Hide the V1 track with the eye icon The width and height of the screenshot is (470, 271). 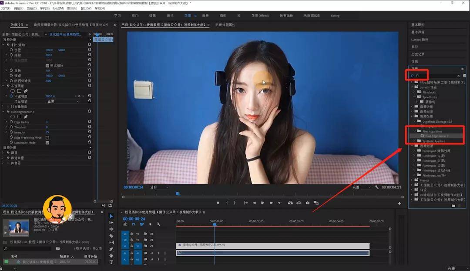[x=152, y=246]
